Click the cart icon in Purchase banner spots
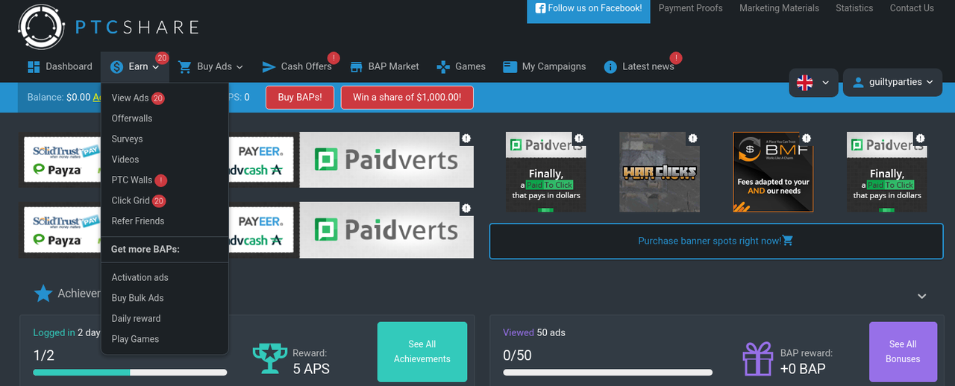955x386 pixels. point(788,241)
